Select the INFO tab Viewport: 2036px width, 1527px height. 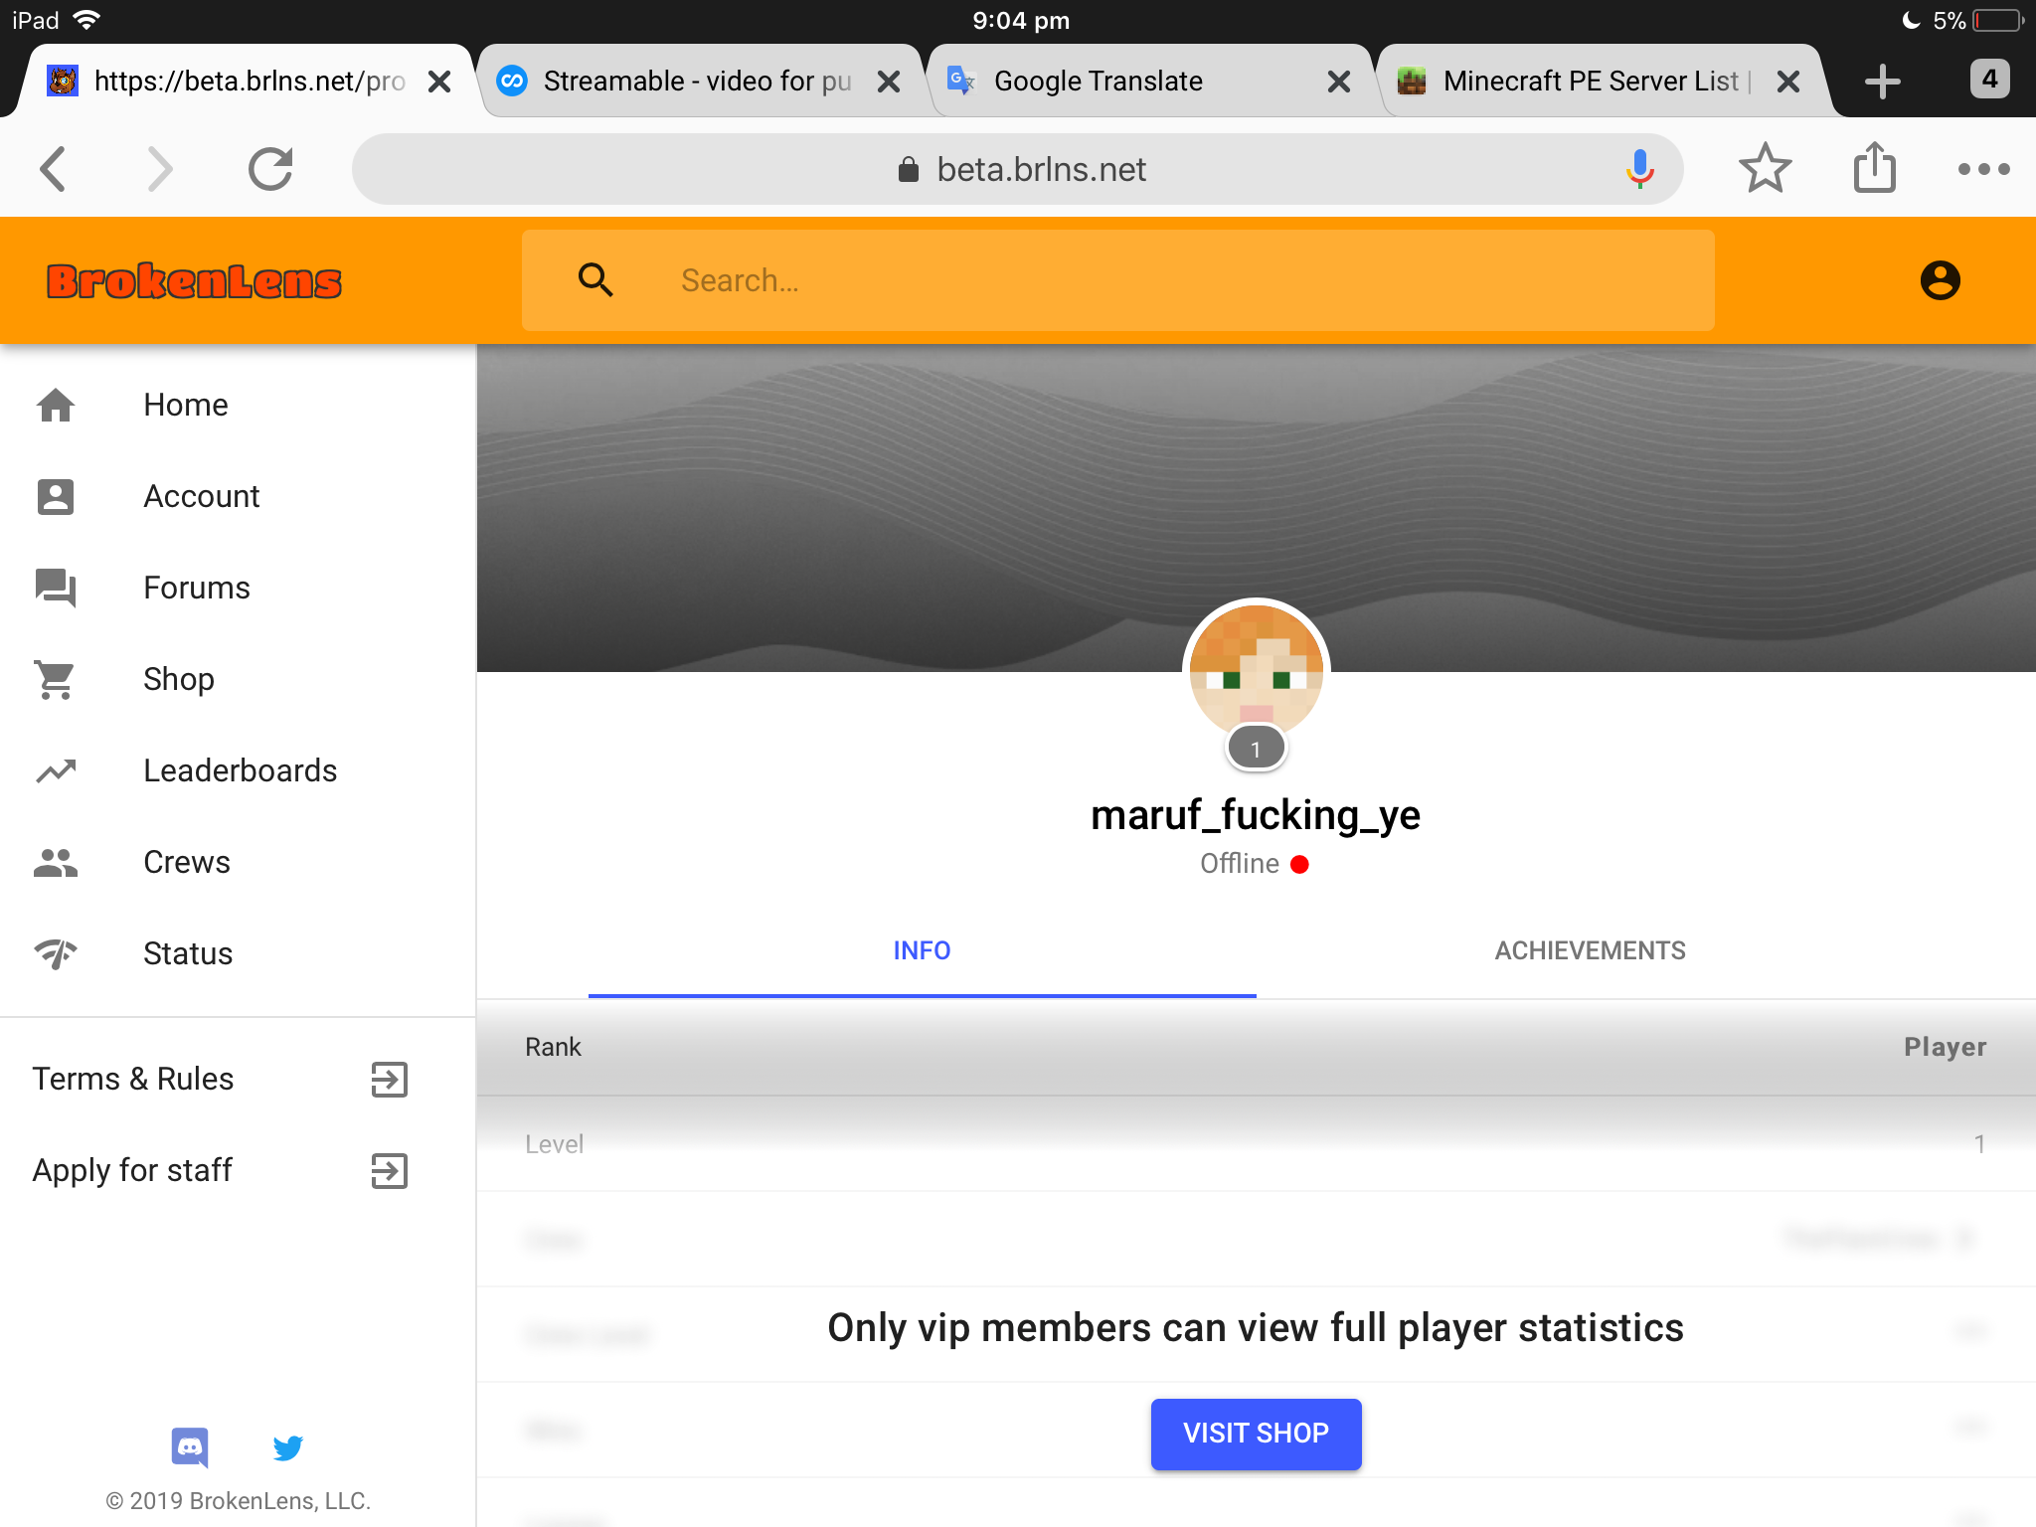922,950
